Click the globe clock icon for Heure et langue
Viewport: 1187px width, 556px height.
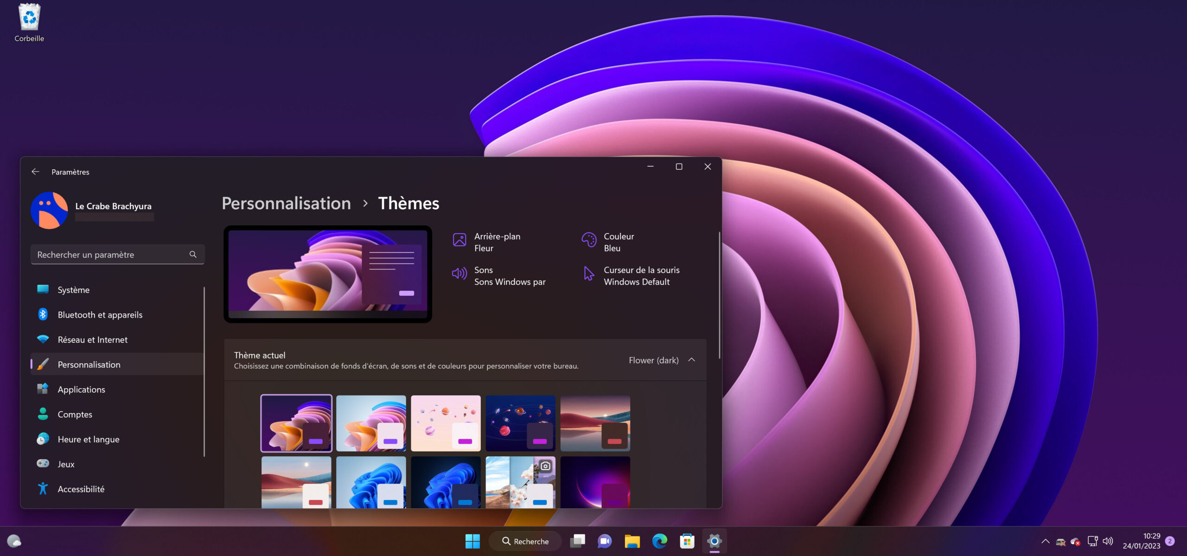(43, 439)
